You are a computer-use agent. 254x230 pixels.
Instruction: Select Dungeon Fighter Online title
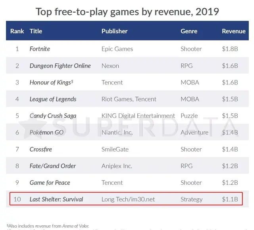point(60,66)
